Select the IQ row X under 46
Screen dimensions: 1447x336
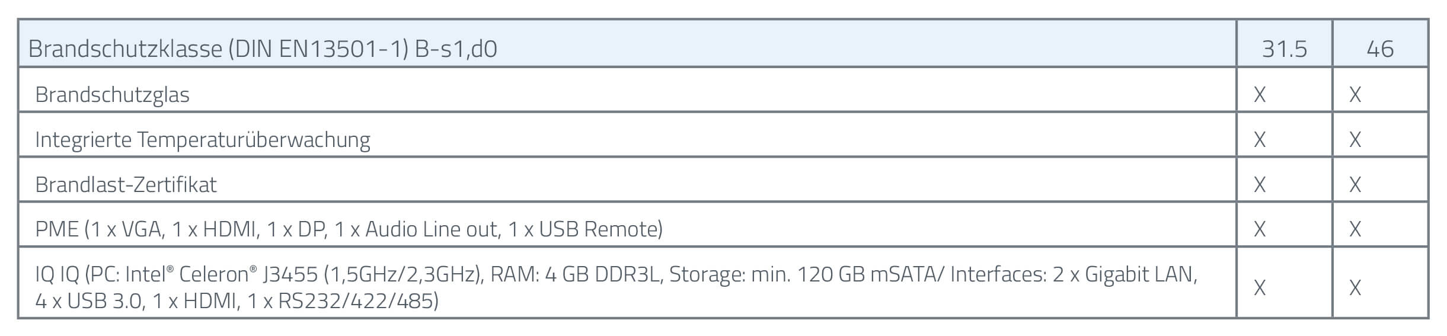click(1355, 287)
